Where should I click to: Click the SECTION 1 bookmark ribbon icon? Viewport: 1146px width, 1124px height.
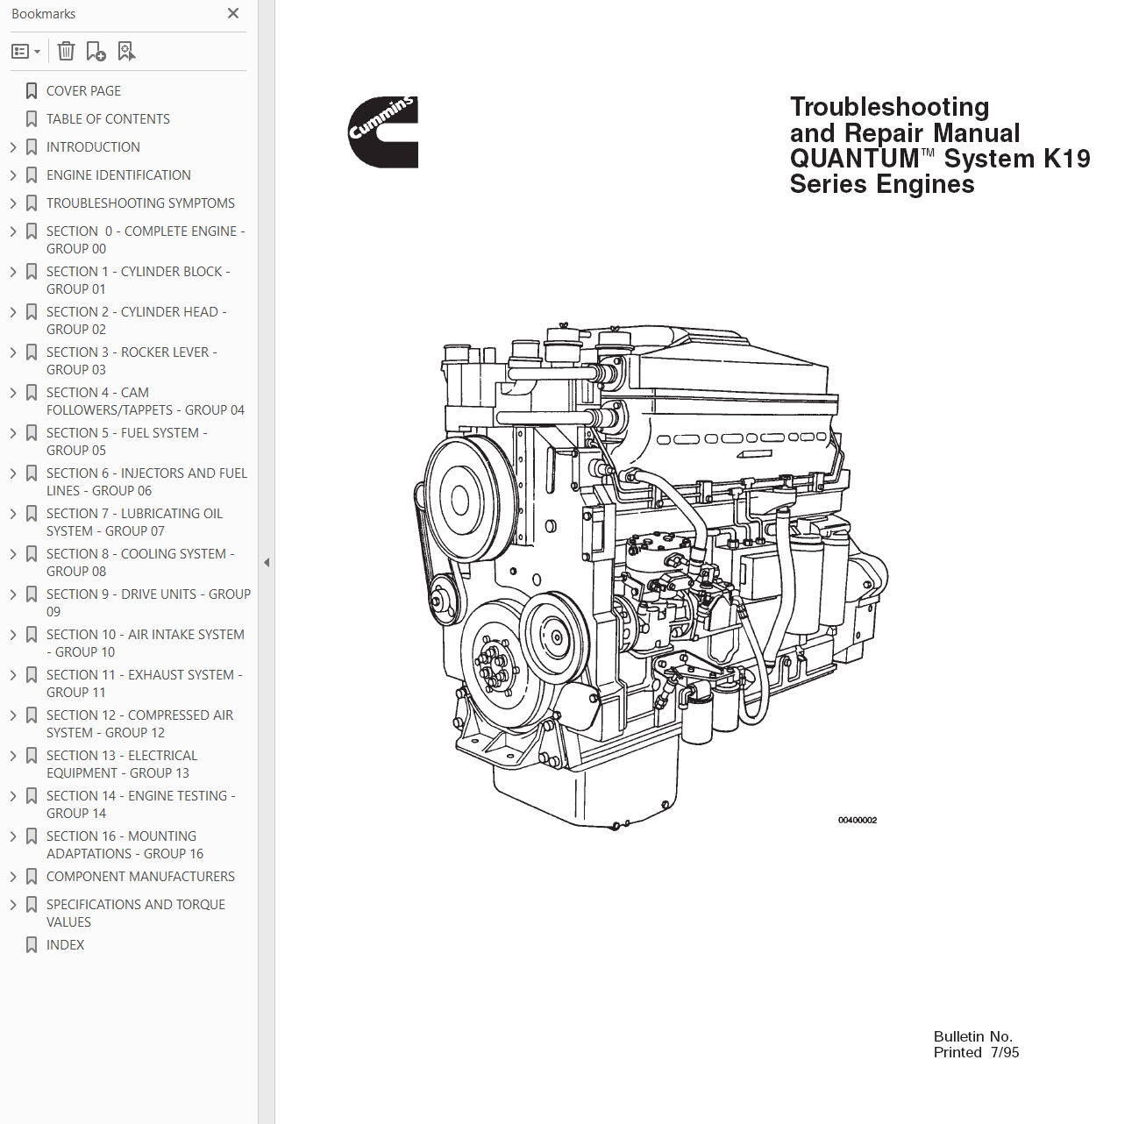click(32, 272)
